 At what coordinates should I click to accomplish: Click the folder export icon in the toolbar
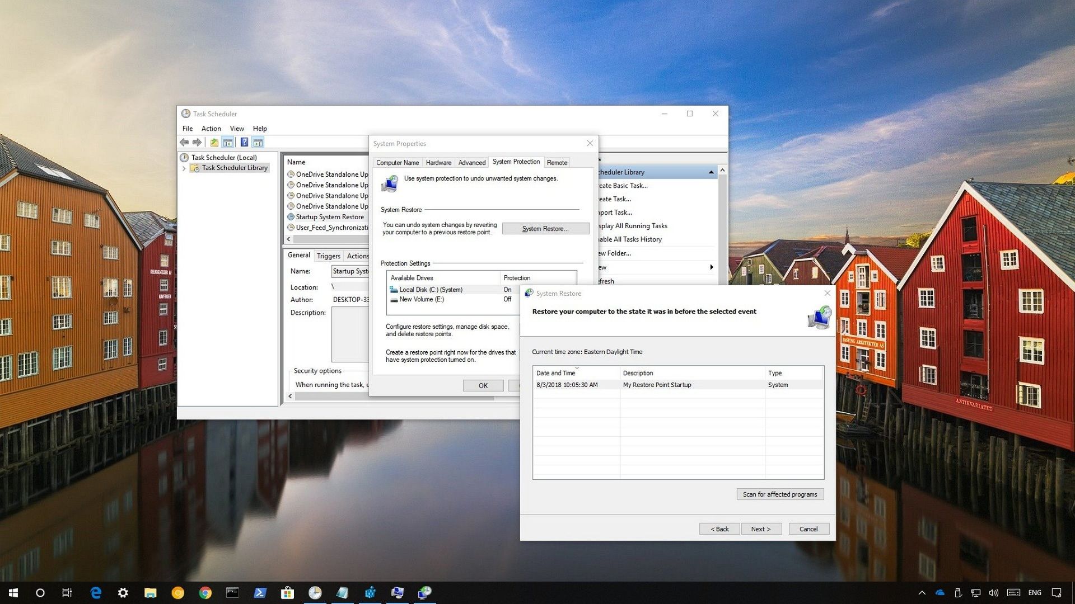(x=214, y=142)
